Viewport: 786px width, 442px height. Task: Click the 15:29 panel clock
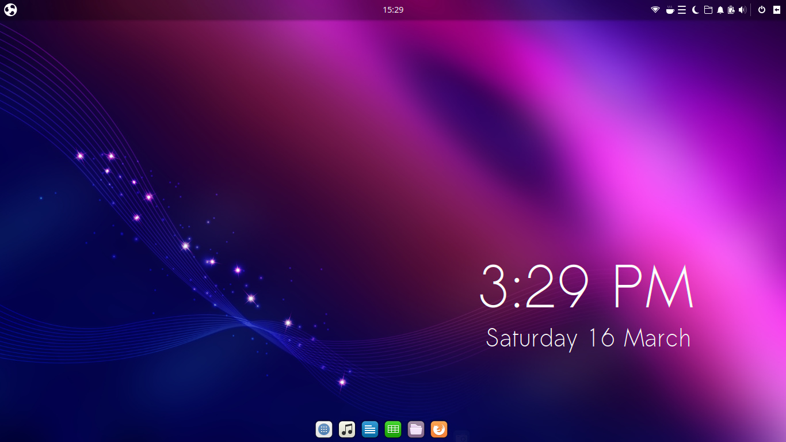[393, 10]
